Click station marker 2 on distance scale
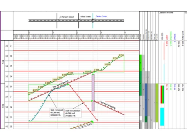 pos(77,32)
